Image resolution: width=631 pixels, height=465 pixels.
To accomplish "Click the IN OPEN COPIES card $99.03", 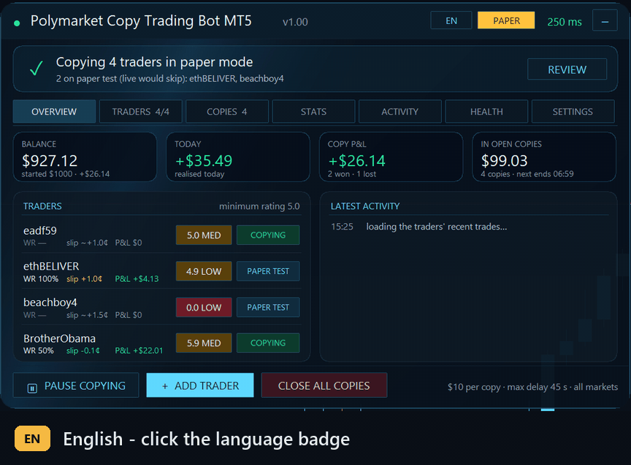I will click(543, 157).
